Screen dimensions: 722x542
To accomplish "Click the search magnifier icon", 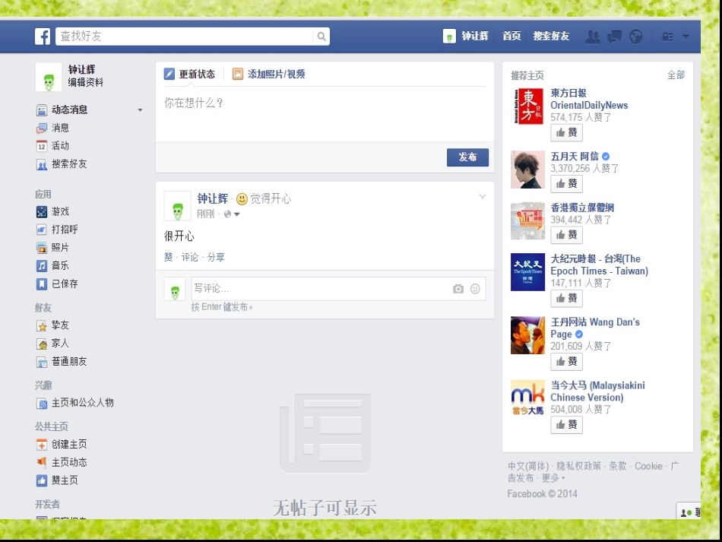I will (321, 36).
